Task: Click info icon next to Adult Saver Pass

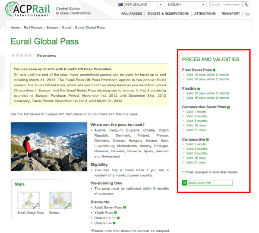Action: pyautogui.click(x=125, y=208)
